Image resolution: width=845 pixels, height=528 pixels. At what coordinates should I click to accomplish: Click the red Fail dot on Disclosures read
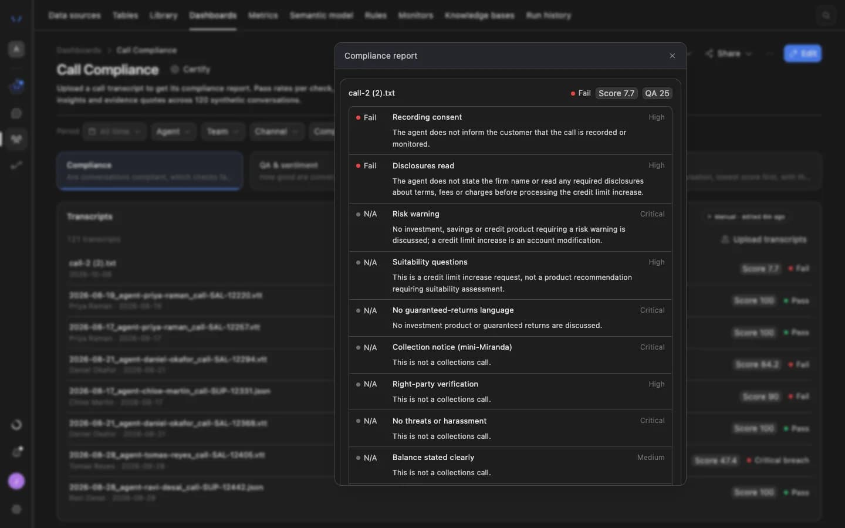pos(358,166)
